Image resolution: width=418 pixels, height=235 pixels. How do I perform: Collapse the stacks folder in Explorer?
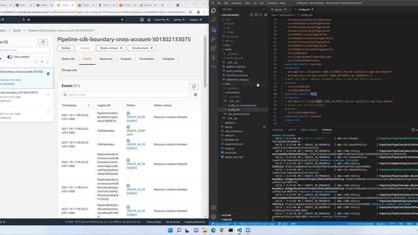coord(228,50)
